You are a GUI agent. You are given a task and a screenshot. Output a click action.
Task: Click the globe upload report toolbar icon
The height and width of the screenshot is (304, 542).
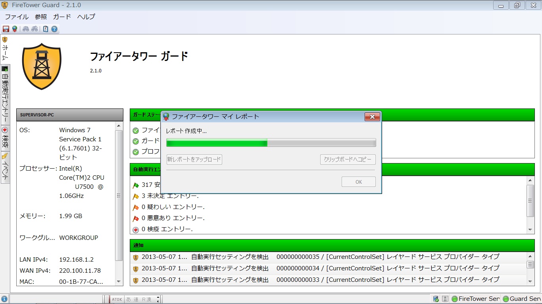pos(15,29)
